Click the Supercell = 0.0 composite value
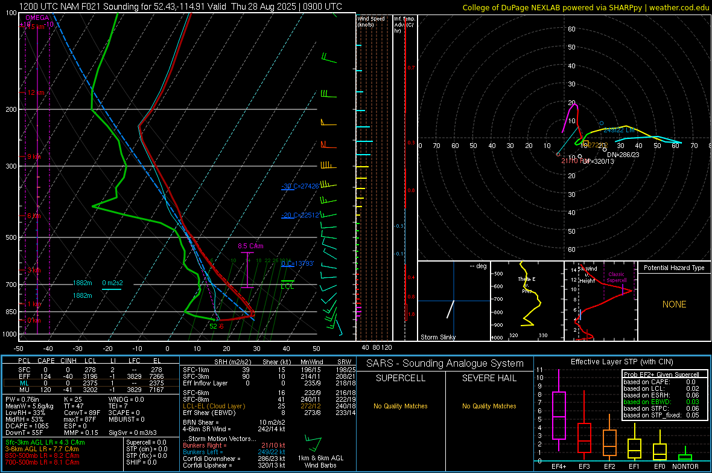Image resolution: width=712 pixels, height=473 pixels. [x=146, y=442]
